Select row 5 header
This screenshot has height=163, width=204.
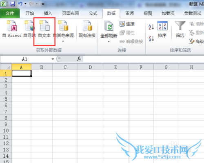pyautogui.click(x=6, y=99)
